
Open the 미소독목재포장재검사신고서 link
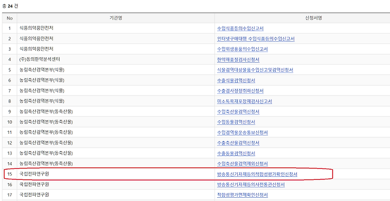(x=244, y=101)
